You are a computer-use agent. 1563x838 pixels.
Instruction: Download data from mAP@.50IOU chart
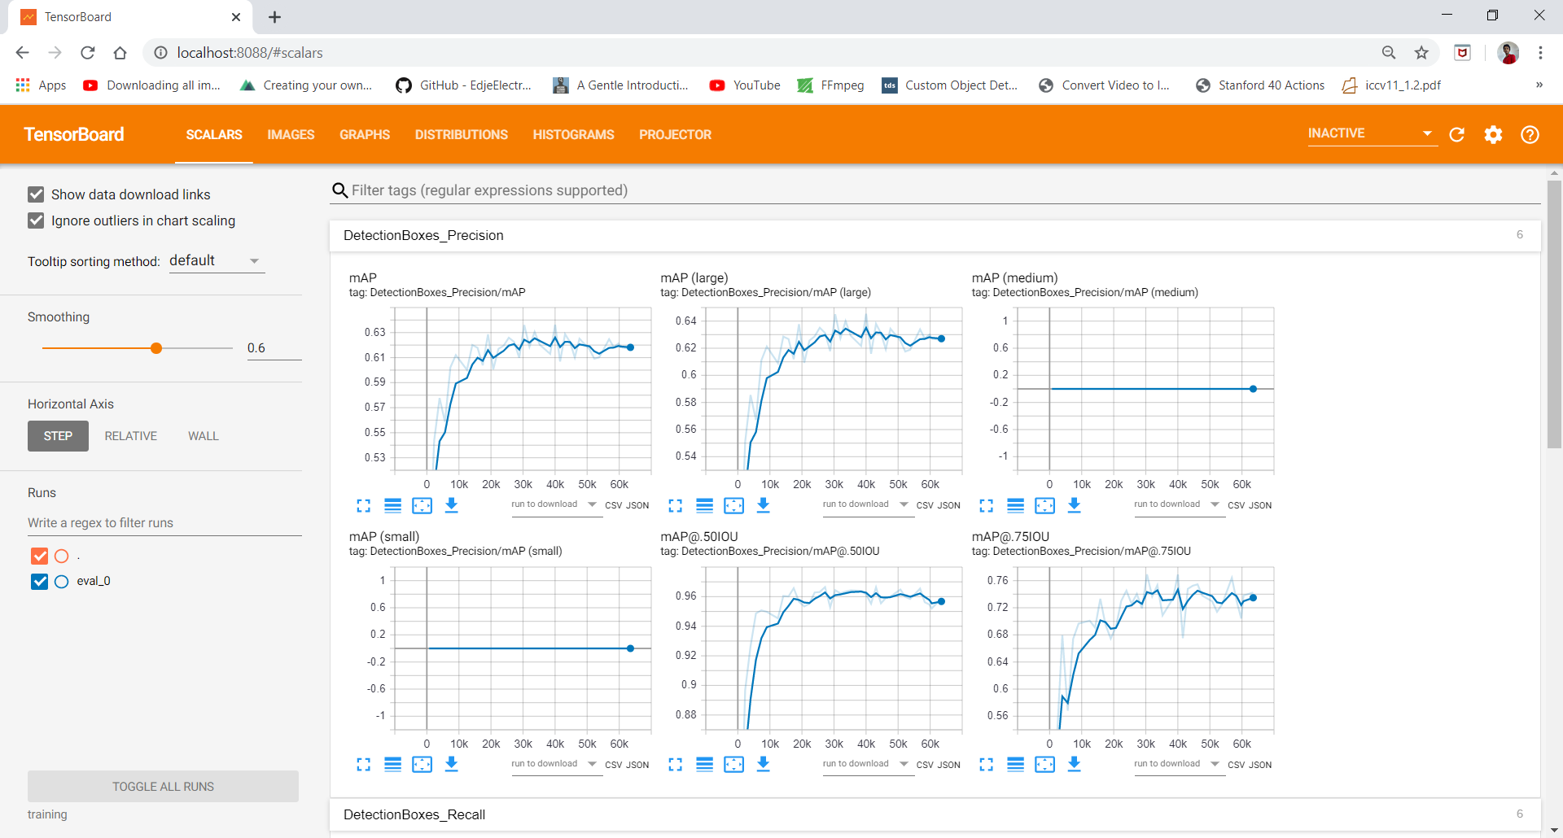tap(764, 765)
